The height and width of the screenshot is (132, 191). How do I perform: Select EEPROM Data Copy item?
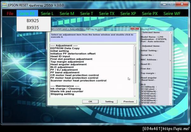click(x=65, y=48)
